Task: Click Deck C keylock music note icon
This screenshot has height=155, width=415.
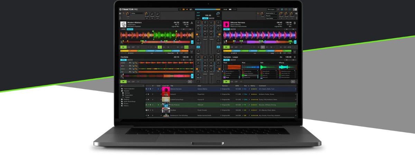Action: pos(192,76)
